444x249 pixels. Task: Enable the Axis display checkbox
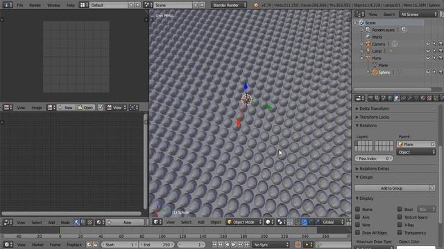[x=358, y=217]
